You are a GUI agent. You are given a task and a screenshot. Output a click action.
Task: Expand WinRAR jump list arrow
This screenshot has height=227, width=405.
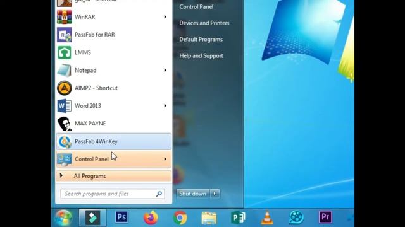coord(165,17)
